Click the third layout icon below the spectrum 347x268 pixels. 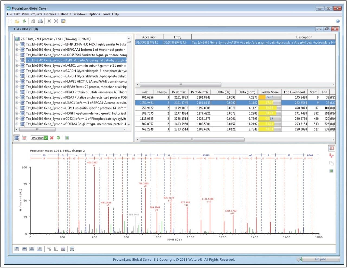pyautogui.click(x=32, y=249)
